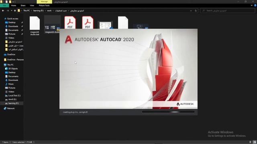Click the work breadcrumb segment
Screen dimensions: 257x144
pyautogui.click(x=49, y=11)
